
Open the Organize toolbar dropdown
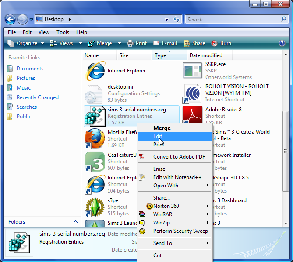point(25,43)
